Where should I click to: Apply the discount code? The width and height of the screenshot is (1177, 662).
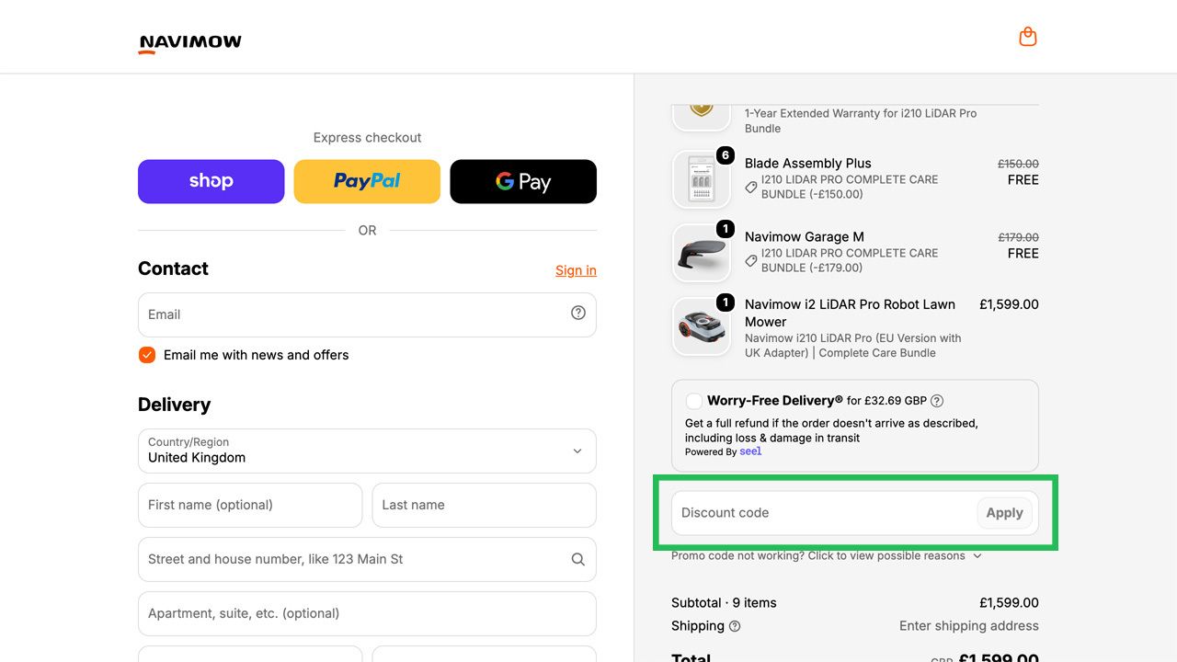[1004, 513]
